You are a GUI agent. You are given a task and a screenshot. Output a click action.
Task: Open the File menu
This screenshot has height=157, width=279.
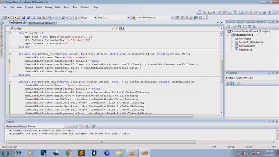click(4, 7)
